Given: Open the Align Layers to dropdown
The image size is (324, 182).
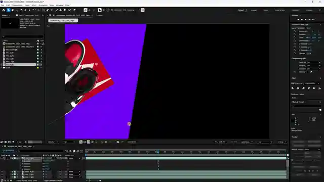Looking at the screenshot, I should [312, 83].
